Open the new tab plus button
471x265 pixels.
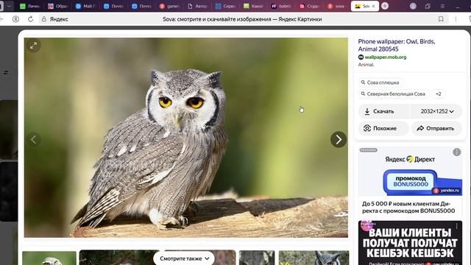coord(385,6)
